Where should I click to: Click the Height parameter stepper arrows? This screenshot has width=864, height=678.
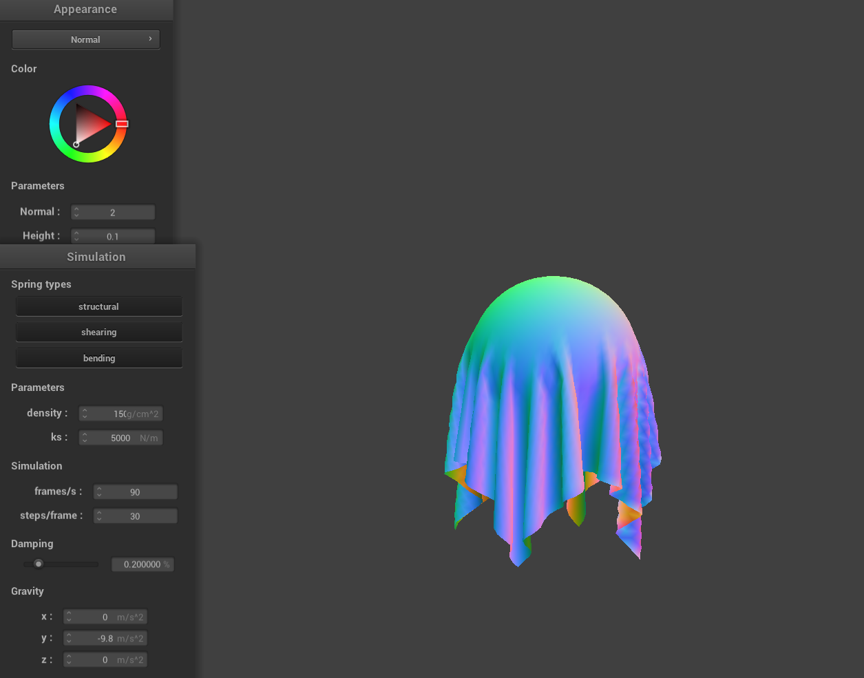[77, 236]
